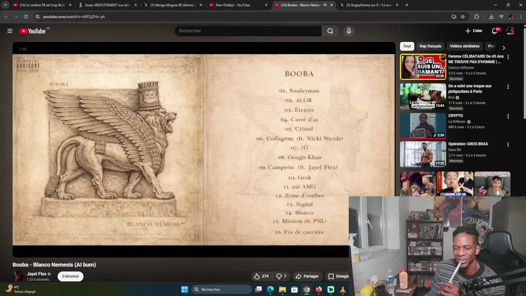Mute the Booba tab audio icon

pyautogui.click(x=325, y=5)
